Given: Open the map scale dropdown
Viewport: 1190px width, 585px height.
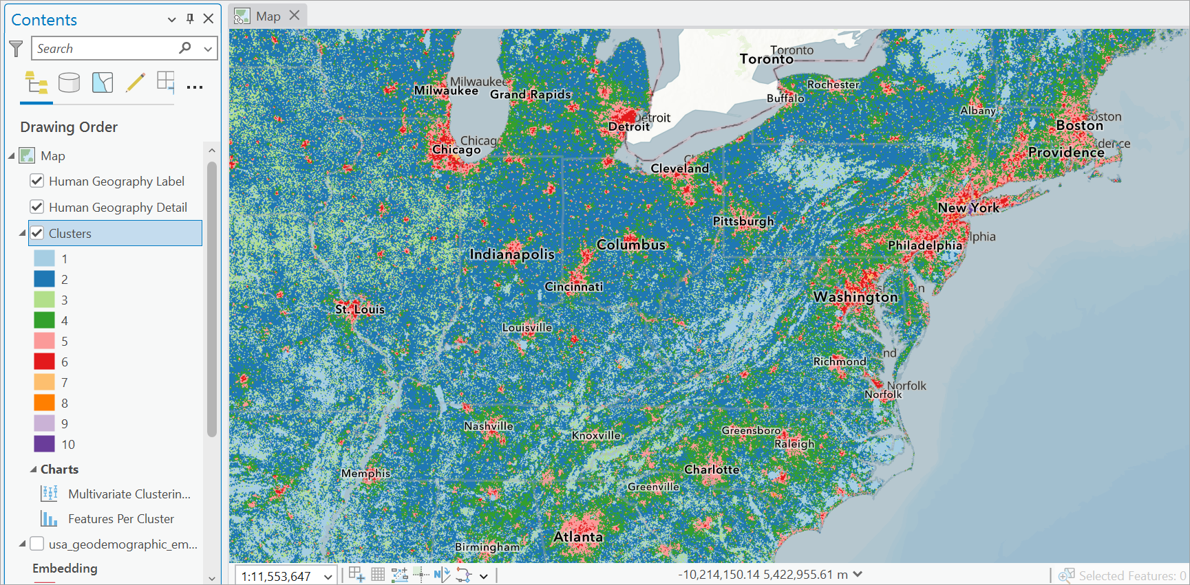Looking at the screenshot, I should [328, 576].
